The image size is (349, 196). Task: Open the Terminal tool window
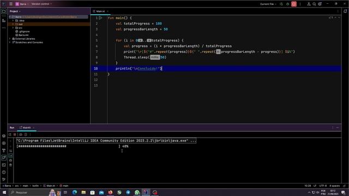(x=4, y=165)
